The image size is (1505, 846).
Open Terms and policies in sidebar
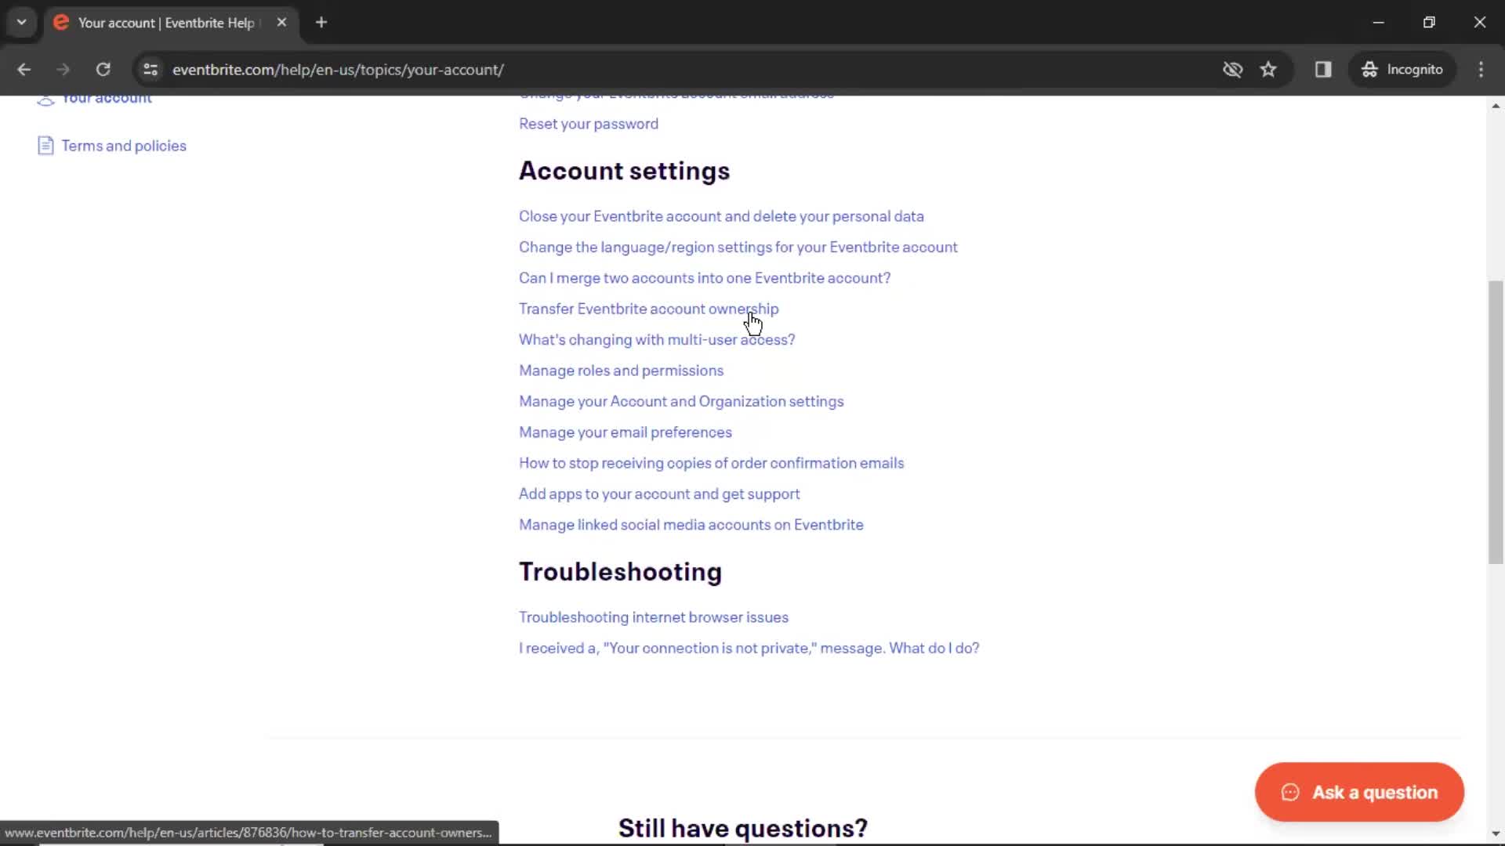click(124, 146)
